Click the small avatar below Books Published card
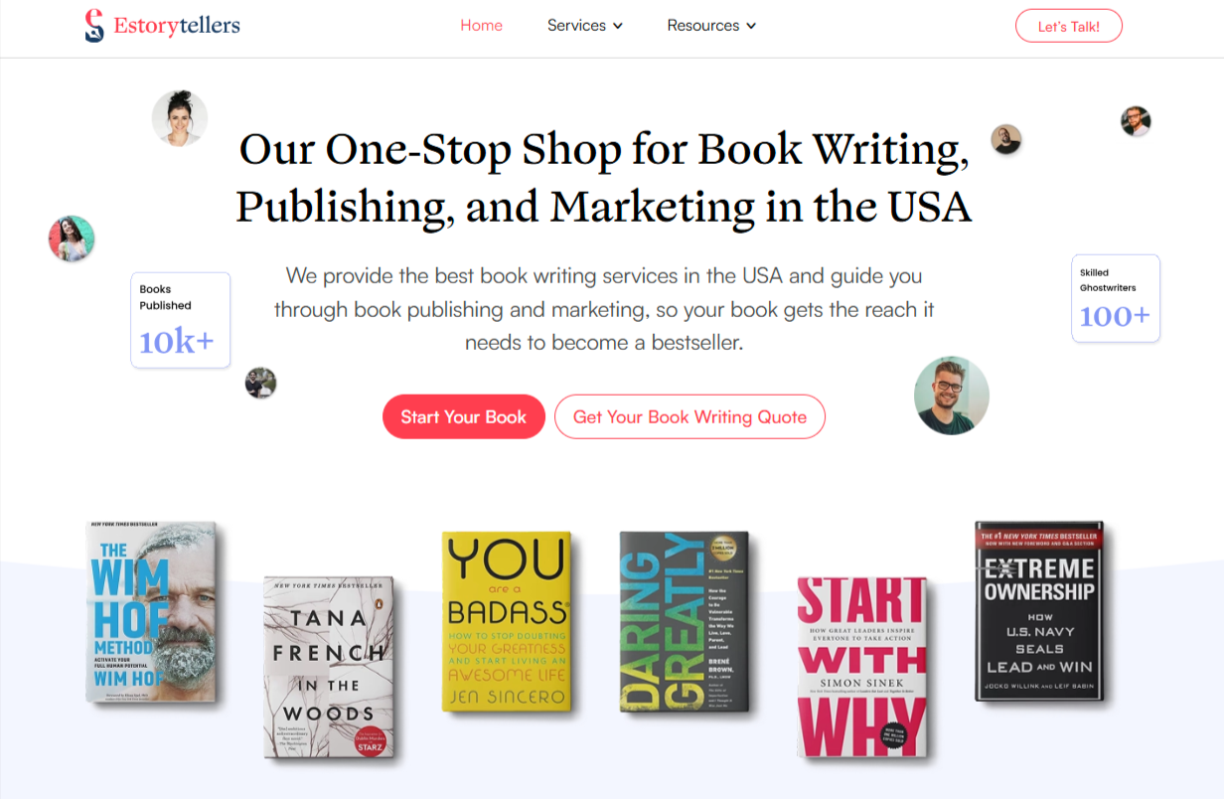The height and width of the screenshot is (799, 1224). point(260,383)
